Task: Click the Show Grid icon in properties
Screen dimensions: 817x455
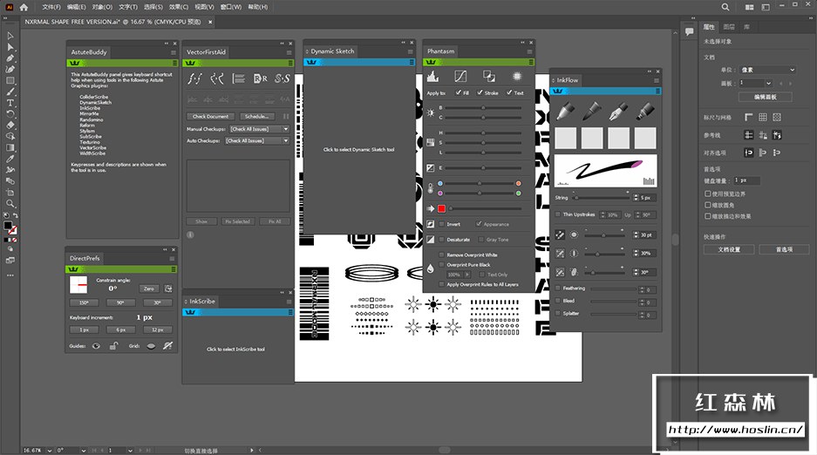Action: click(x=763, y=117)
